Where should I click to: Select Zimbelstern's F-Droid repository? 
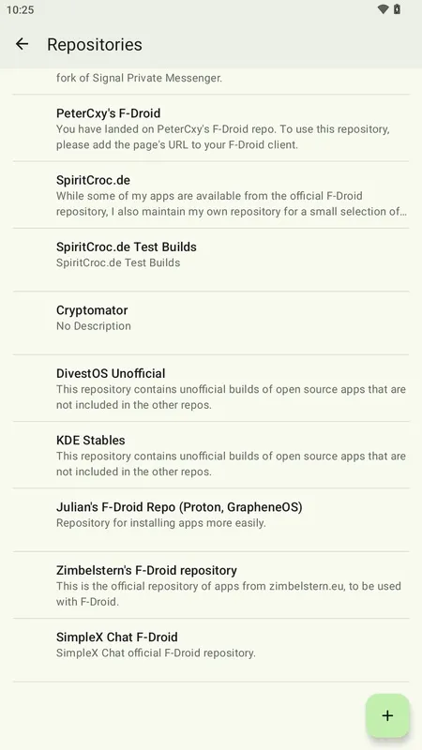(x=211, y=585)
